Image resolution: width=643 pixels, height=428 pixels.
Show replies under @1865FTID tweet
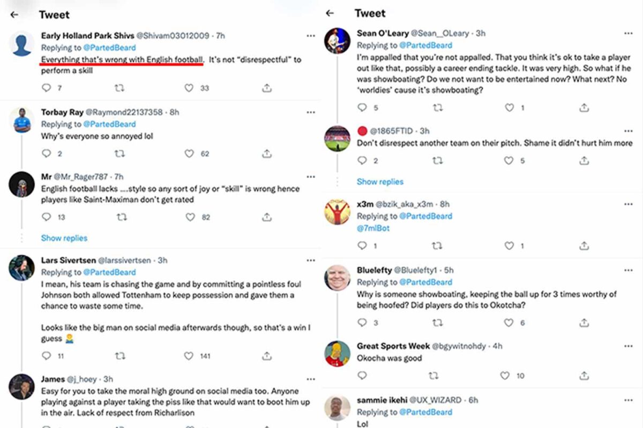(380, 182)
